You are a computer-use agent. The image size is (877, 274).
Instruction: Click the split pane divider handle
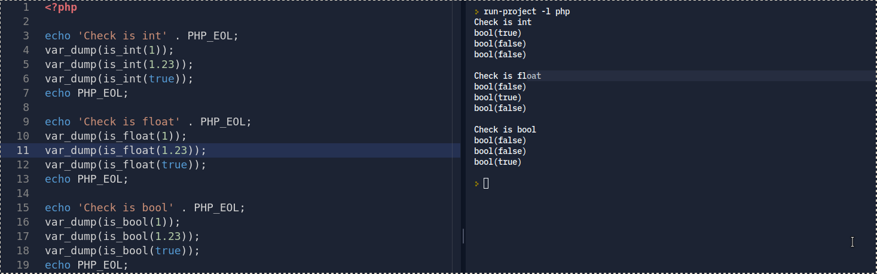click(463, 236)
